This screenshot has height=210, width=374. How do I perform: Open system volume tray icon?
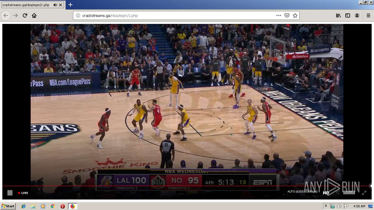tap(339, 206)
